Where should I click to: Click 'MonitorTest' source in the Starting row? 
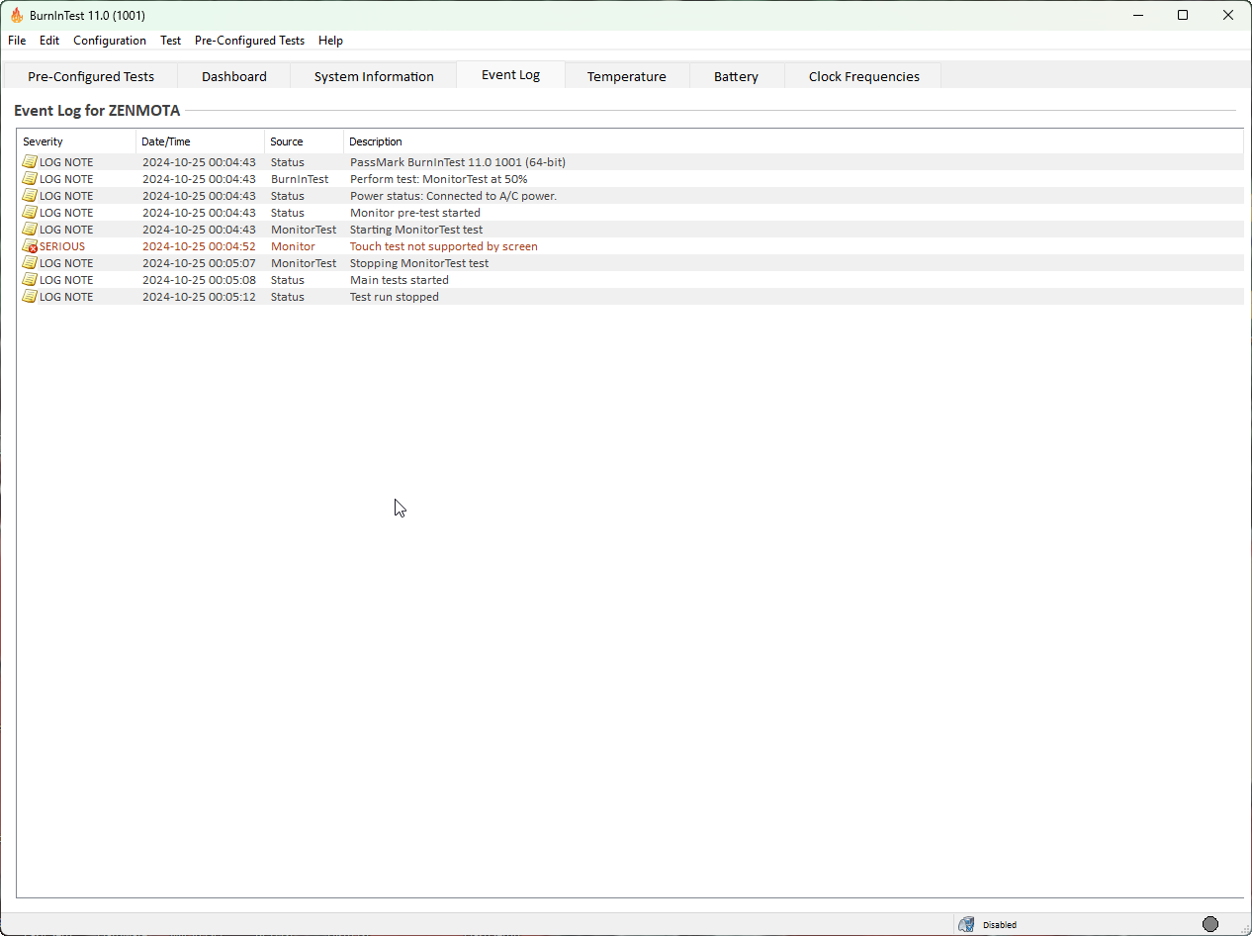[304, 230]
